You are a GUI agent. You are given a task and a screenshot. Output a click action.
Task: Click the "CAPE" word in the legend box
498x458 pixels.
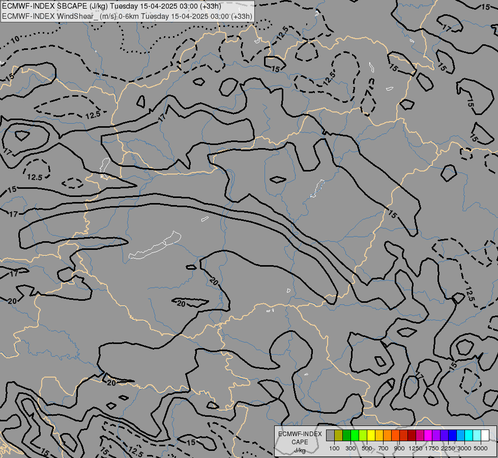coord(300,442)
